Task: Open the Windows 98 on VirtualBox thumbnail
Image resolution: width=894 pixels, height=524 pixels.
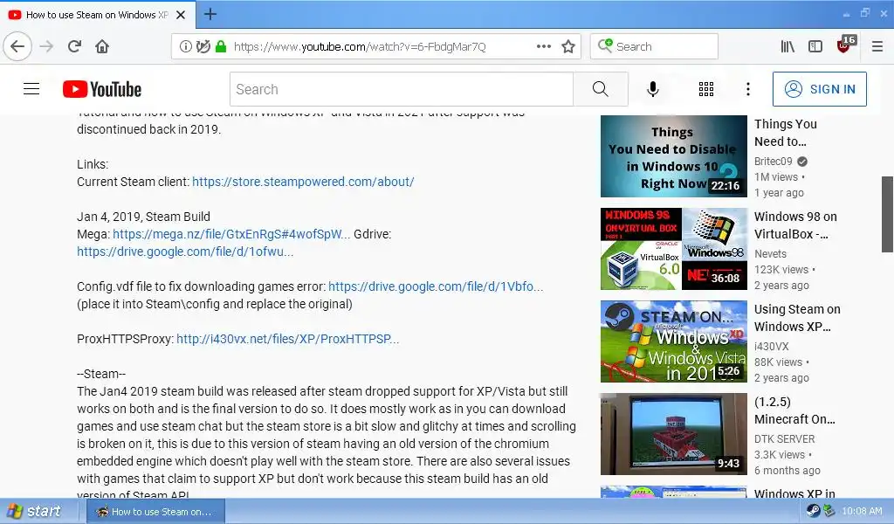Action: (673, 249)
